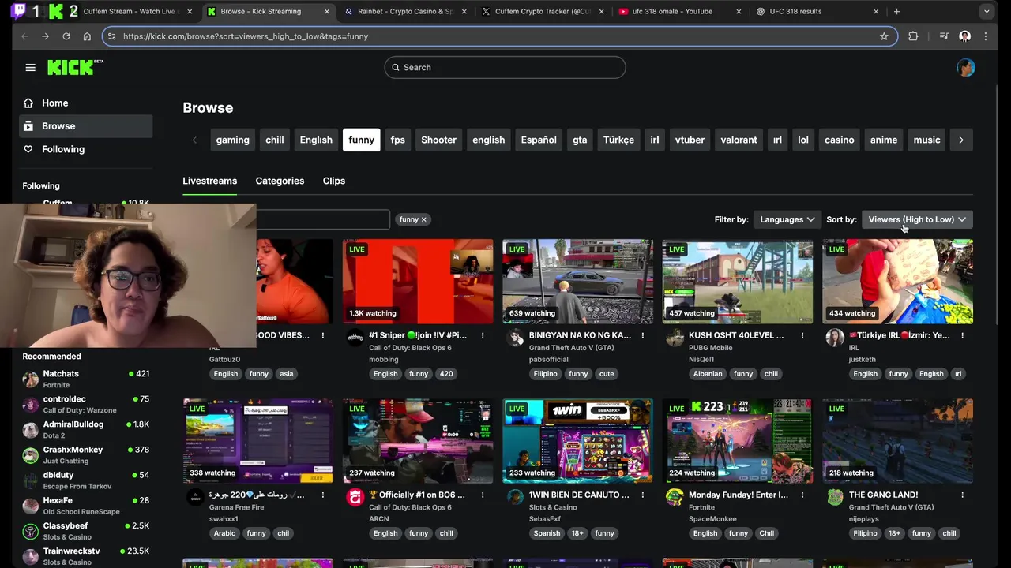1011x568 pixels.
Task: Switch to the Livestreams tab
Action: (210, 181)
